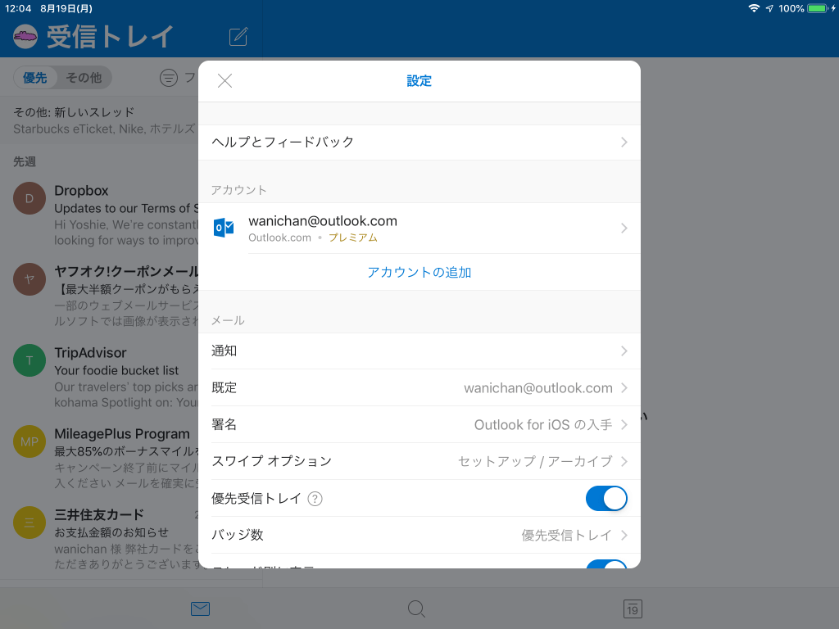Open 三井住友カード お支払金額のお知らせ email
This screenshot has width=839, height=629.
99,539
